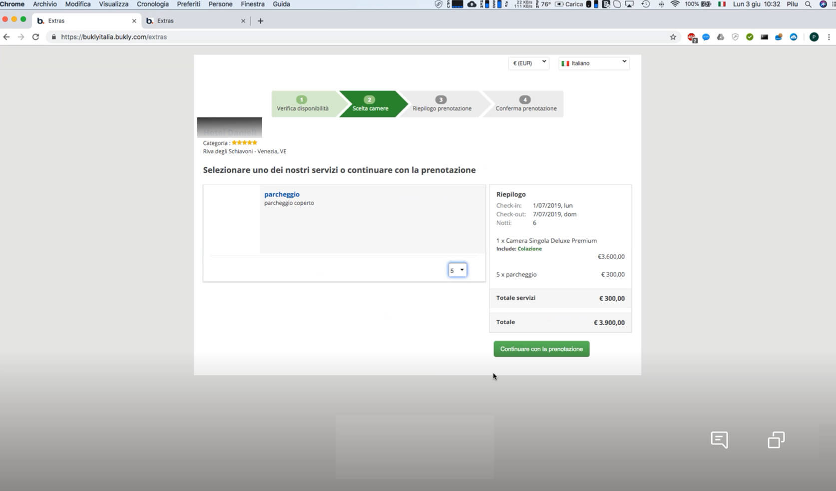836x491 pixels.
Task: Open the parcheggio quantity dropdown
Action: [x=457, y=270]
